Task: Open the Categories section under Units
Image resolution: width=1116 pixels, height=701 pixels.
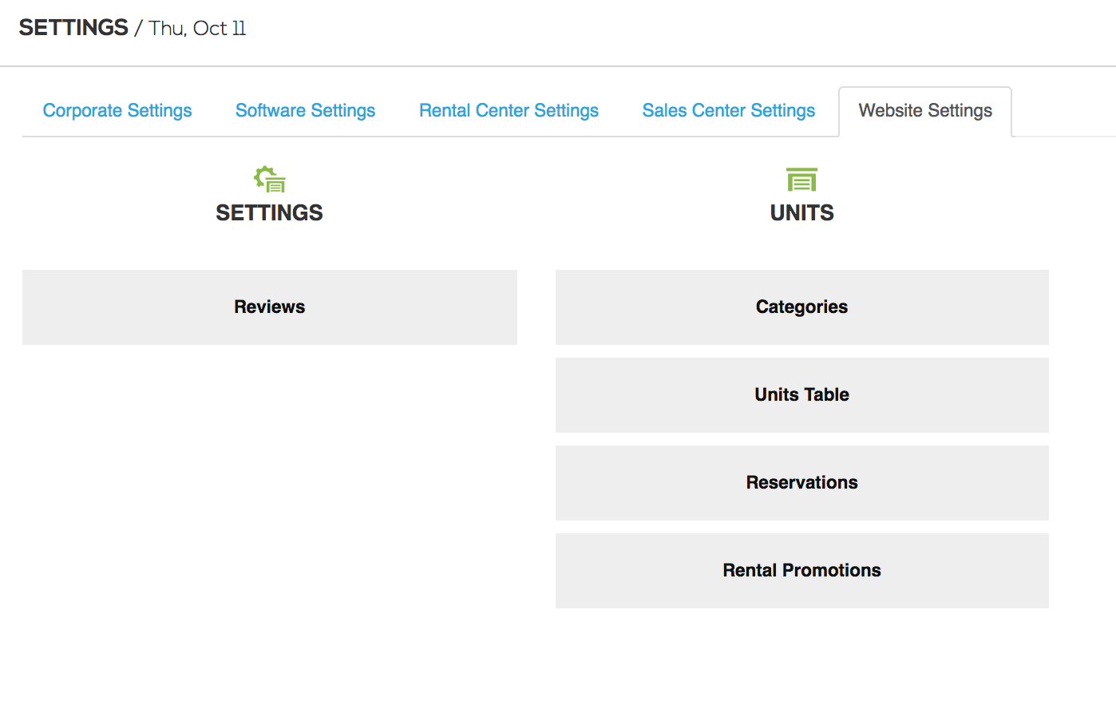Action: (801, 307)
